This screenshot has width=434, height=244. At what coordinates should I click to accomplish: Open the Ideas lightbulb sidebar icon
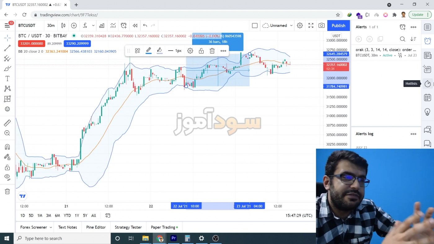[427, 112]
